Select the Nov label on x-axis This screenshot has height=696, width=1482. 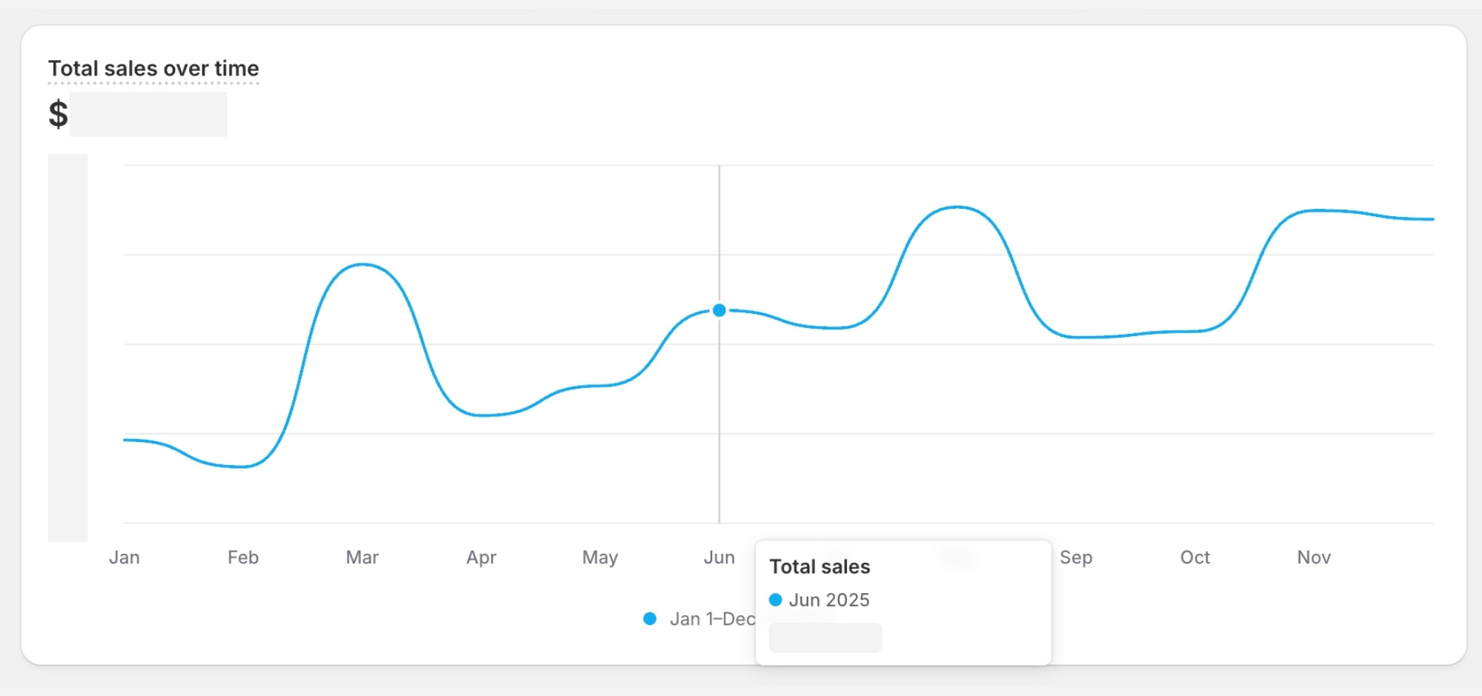point(1314,558)
